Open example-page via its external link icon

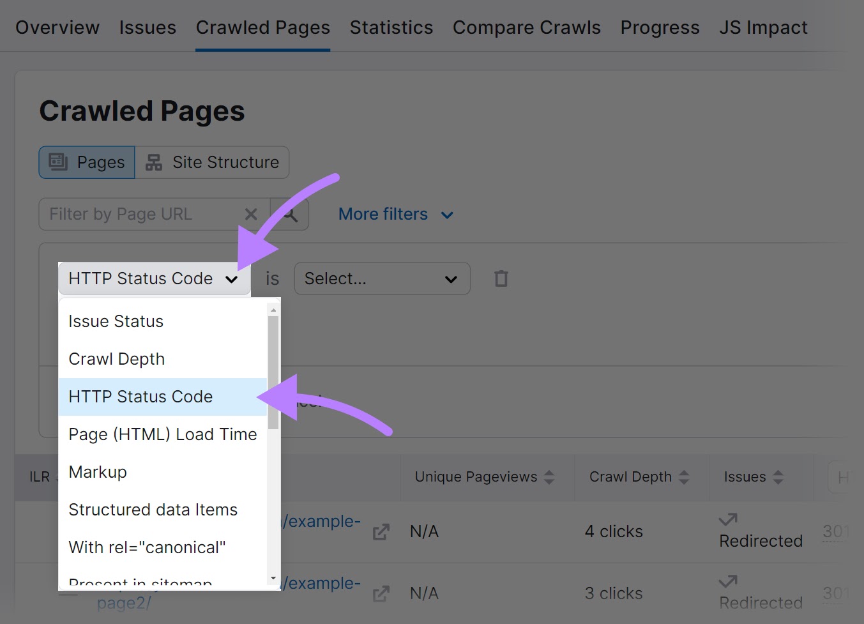(x=380, y=531)
